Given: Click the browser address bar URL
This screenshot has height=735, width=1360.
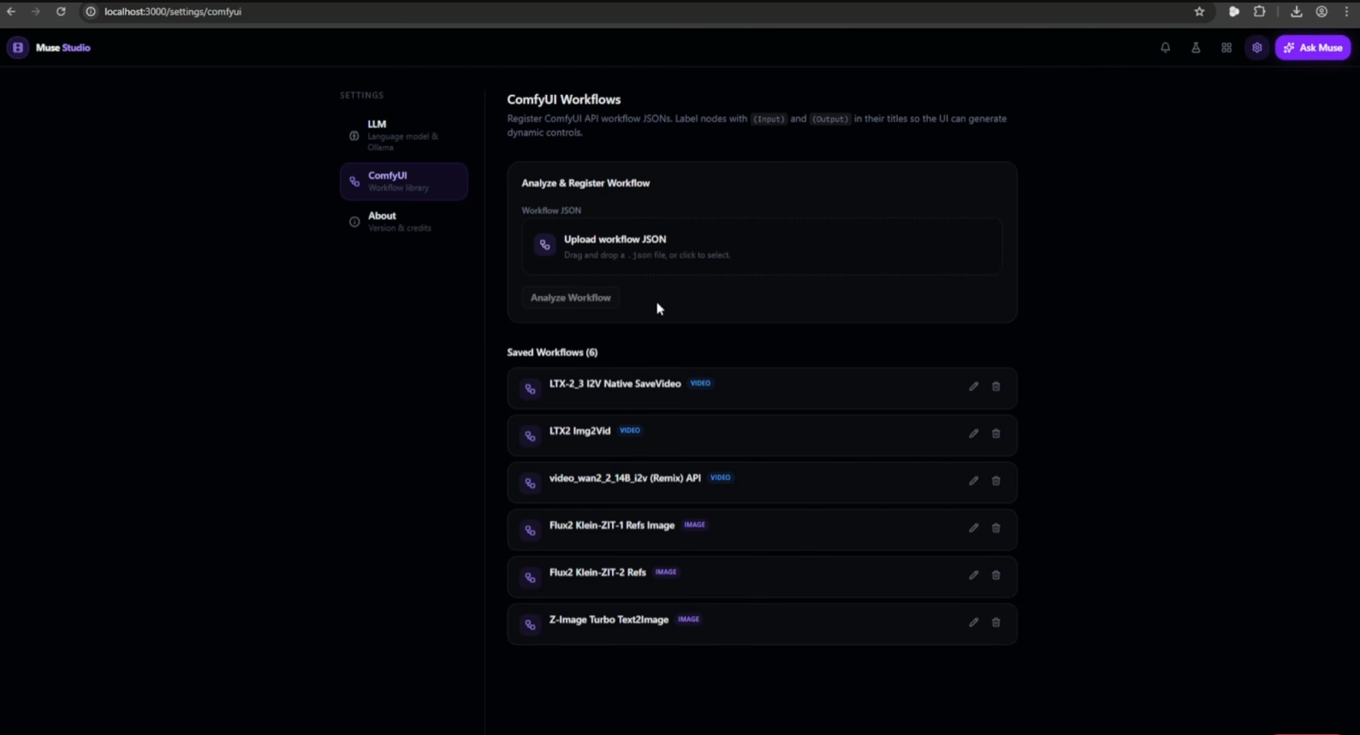Looking at the screenshot, I should pyautogui.click(x=173, y=12).
